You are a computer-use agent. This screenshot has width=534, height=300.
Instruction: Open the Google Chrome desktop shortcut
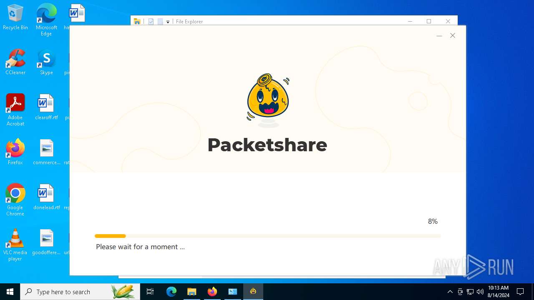pyautogui.click(x=15, y=200)
